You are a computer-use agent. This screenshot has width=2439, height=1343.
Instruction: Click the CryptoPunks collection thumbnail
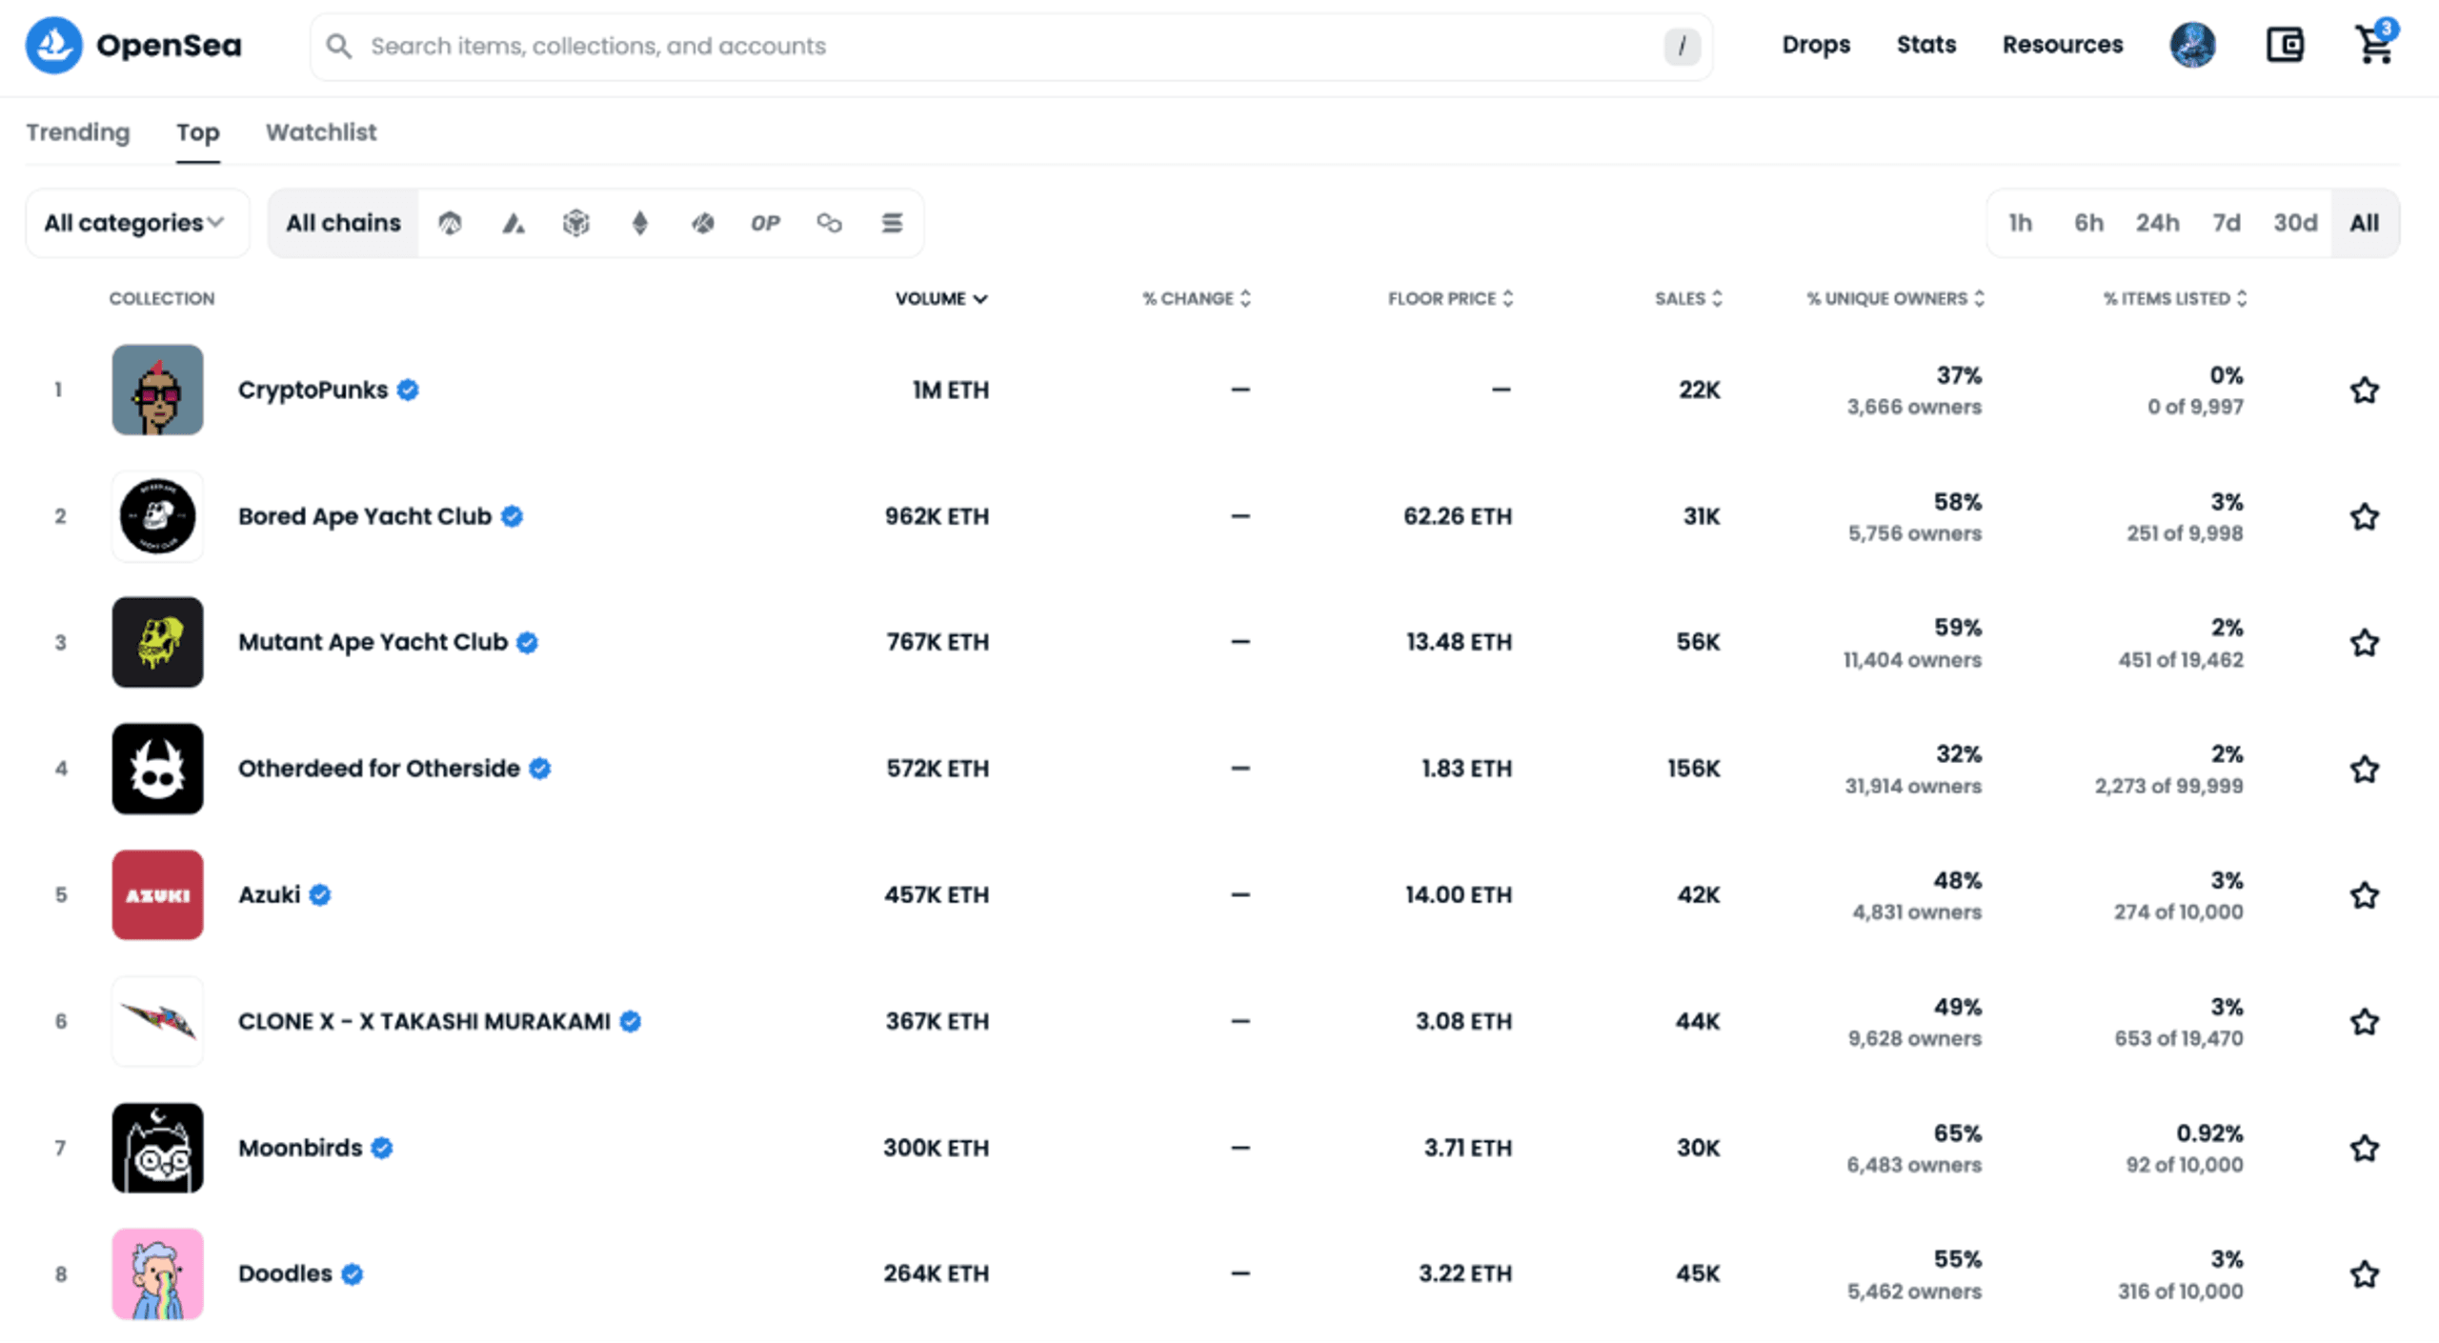(x=157, y=390)
